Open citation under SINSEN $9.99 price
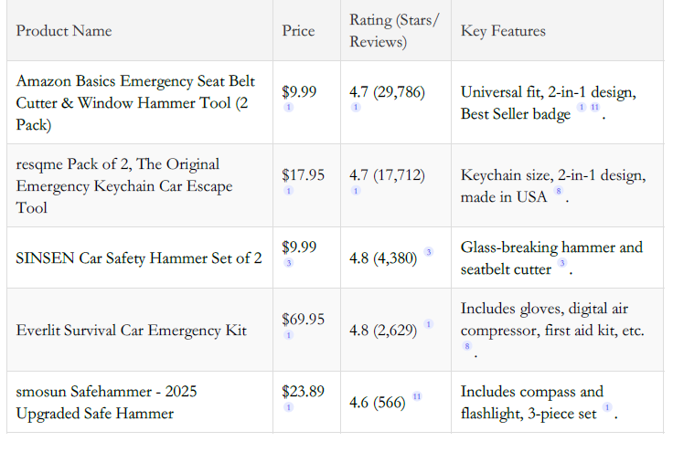This screenshot has width=673, height=452. [289, 263]
